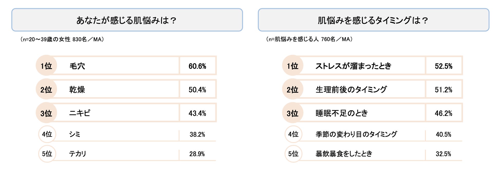Click the 60.6% value cell
This screenshot has height=172, width=501.
click(x=197, y=66)
